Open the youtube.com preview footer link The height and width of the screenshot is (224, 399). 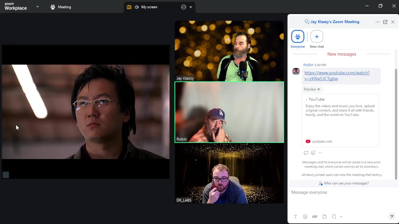(319, 141)
